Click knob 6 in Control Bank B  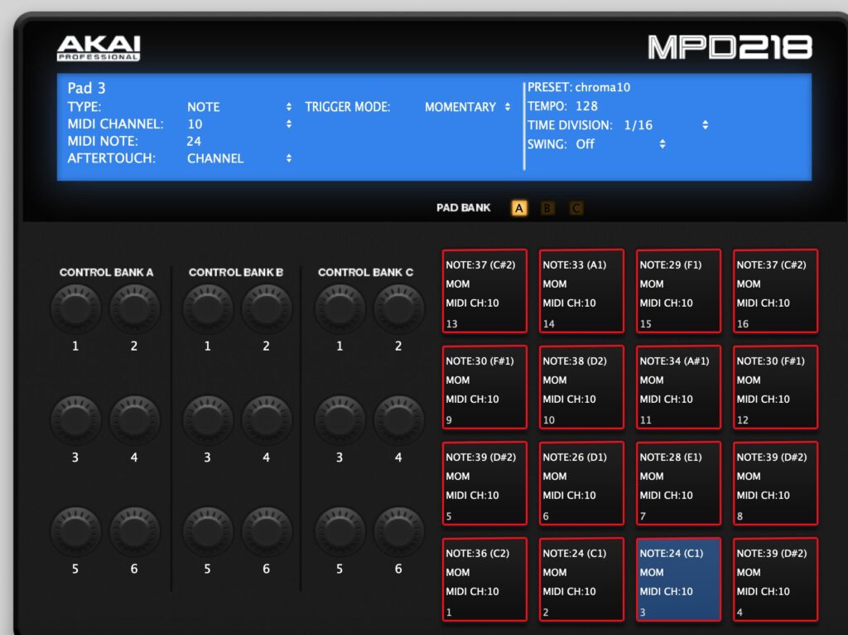pyautogui.click(x=267, y=532)
